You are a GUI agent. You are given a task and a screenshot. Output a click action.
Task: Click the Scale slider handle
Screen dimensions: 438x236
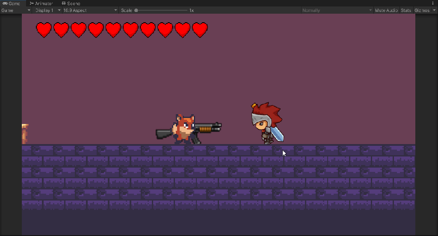(x=136, y=10)
